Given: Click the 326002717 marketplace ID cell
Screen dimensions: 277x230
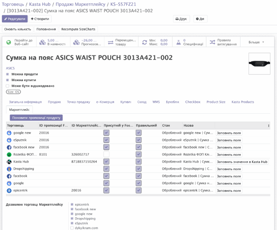Looking at the screenshot, I should tap(80, 155).
